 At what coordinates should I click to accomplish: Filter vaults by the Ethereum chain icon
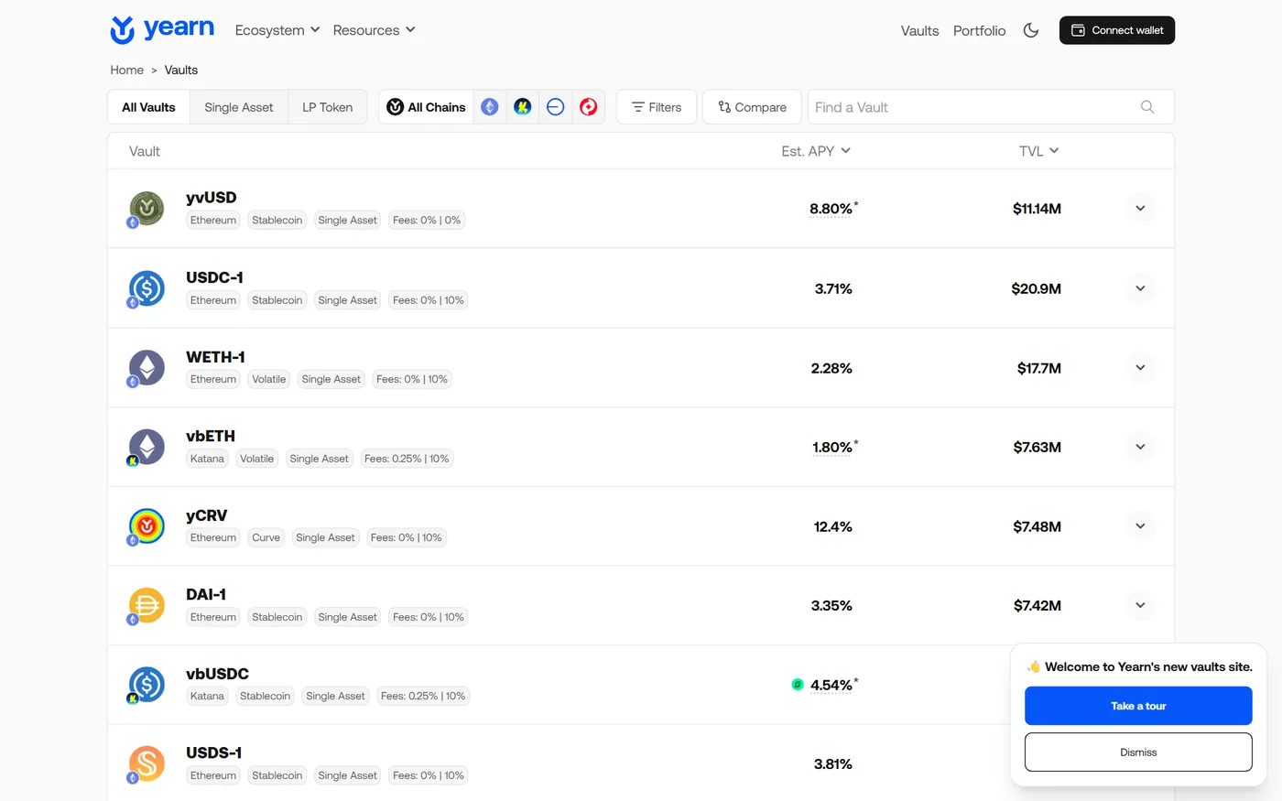(490, 107)
